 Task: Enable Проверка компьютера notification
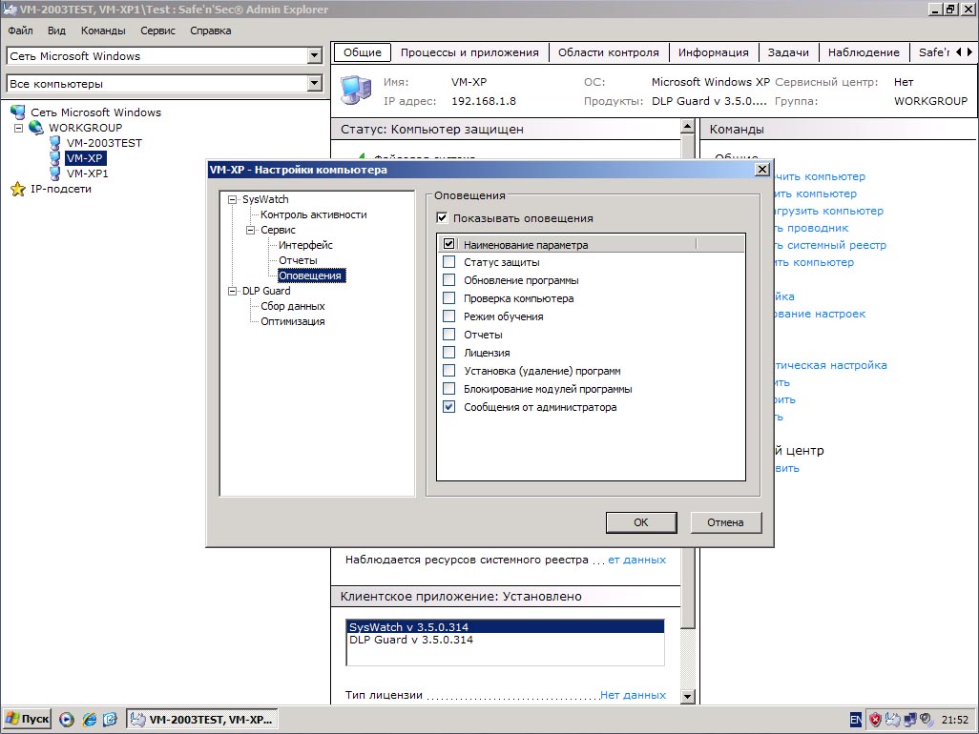click(448, 297)
